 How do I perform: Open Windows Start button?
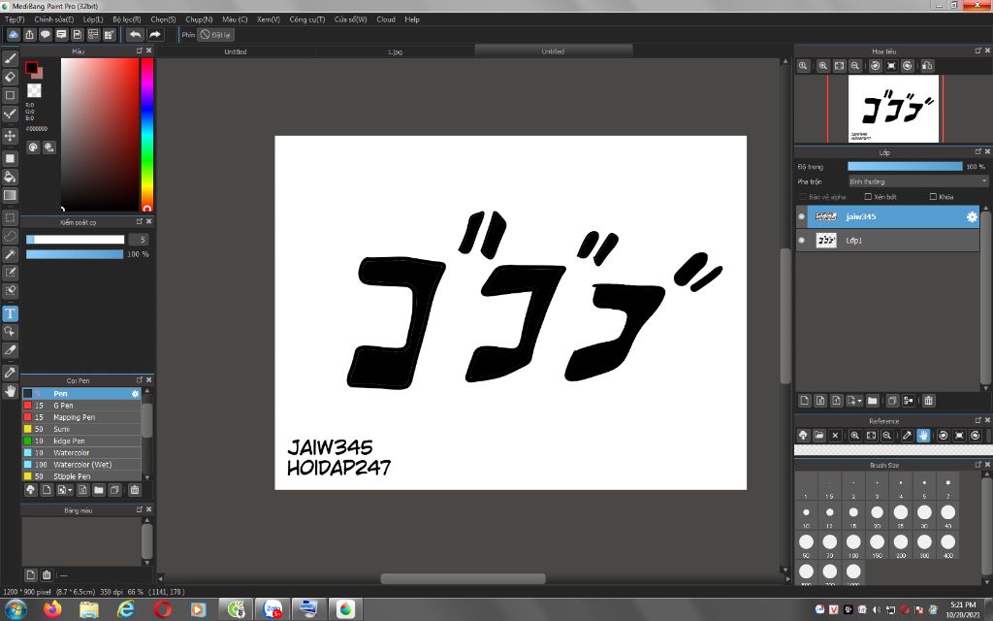point(16,609)
